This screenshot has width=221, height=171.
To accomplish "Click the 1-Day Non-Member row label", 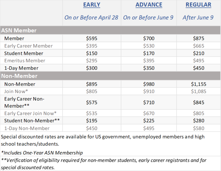I will tap(27, 128).
